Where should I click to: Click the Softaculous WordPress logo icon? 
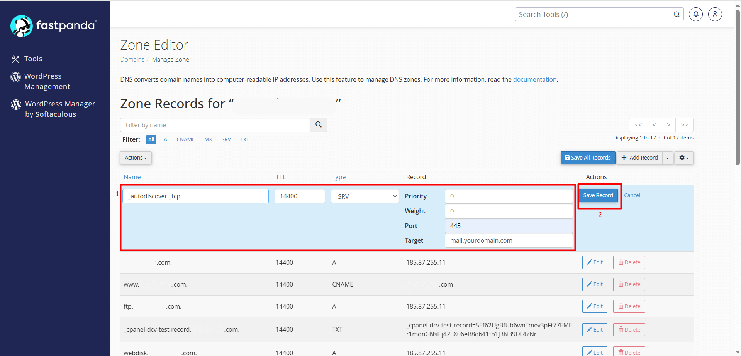(x=16, y=104)
